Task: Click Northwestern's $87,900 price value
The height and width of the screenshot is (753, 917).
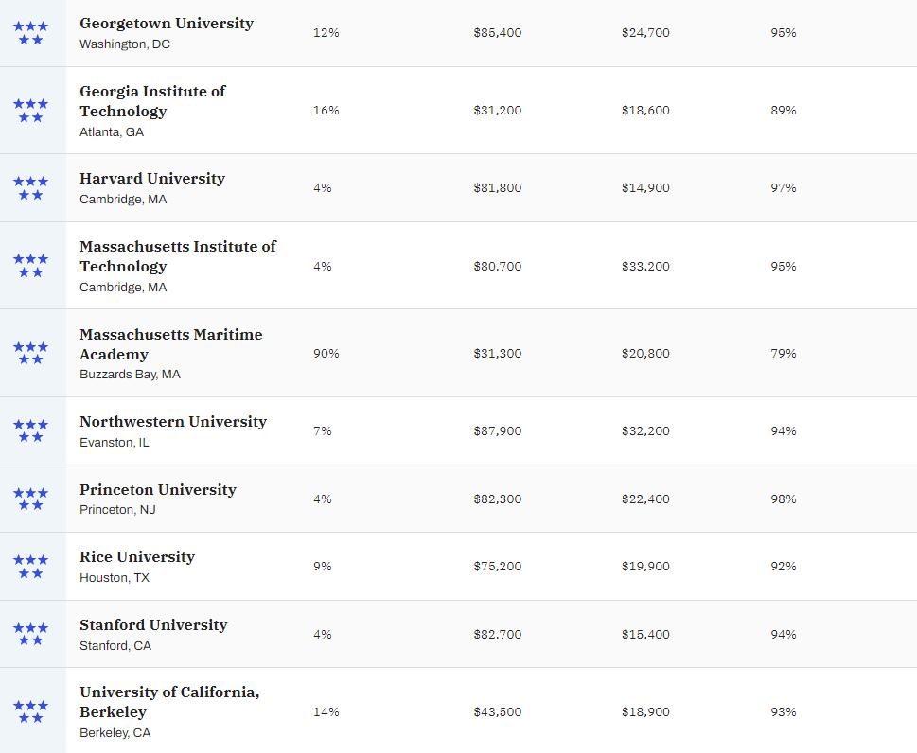Action: coord(498,431)
